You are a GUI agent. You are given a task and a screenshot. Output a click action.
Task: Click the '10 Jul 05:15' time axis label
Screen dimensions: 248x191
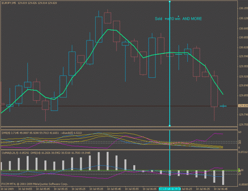click(61, 189)
